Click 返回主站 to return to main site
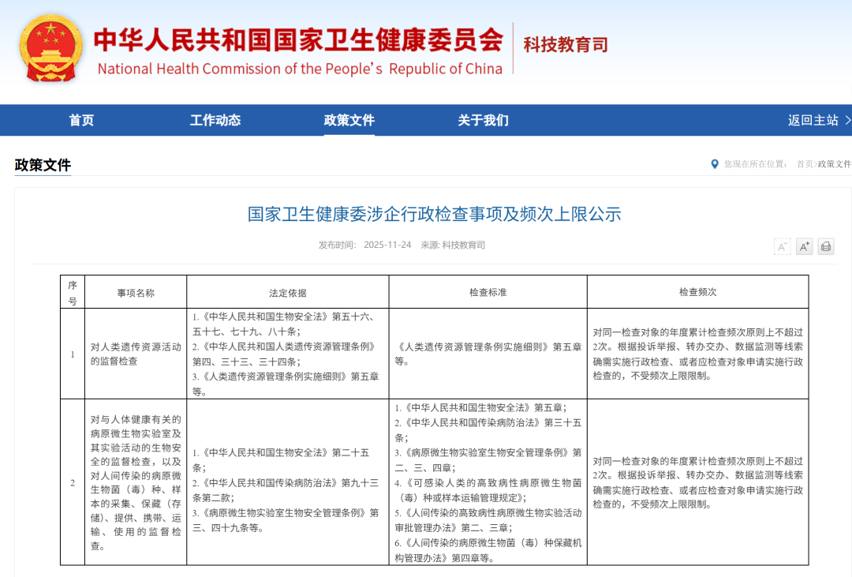The height and width of the screenshot is (577, 852). click(813, 121)
